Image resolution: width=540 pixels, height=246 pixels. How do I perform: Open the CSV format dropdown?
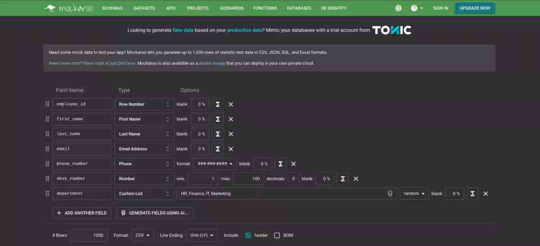pos(142,235)
